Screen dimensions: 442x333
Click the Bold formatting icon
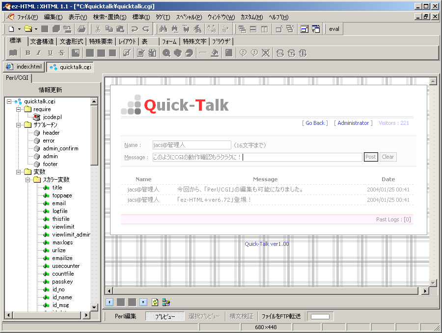tap(28, 53)
